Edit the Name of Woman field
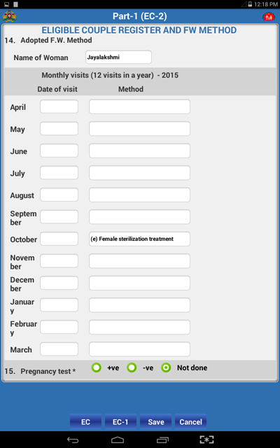 [x=118, y=57]
